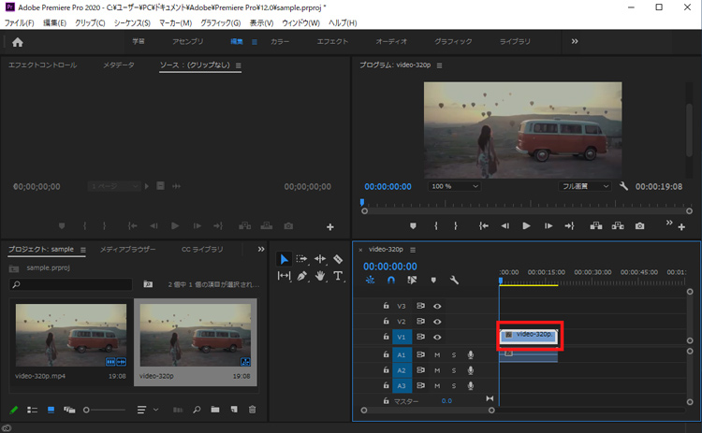Select the Razor tool in the tools panel
The width and height of the screenshot is (702, 433).
pyautogui.click(x=338, y=259)
